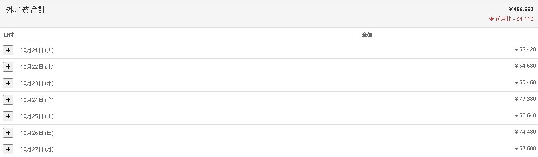Click the 金額 column header

pyautogui.click(x=367, y=35)
